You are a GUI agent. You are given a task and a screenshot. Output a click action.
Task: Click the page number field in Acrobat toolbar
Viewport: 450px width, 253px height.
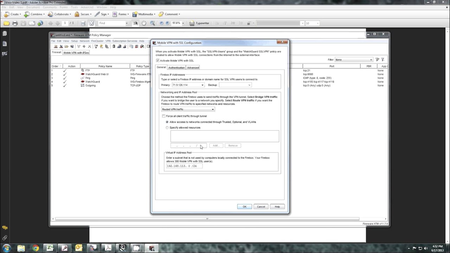pos(65,23)
